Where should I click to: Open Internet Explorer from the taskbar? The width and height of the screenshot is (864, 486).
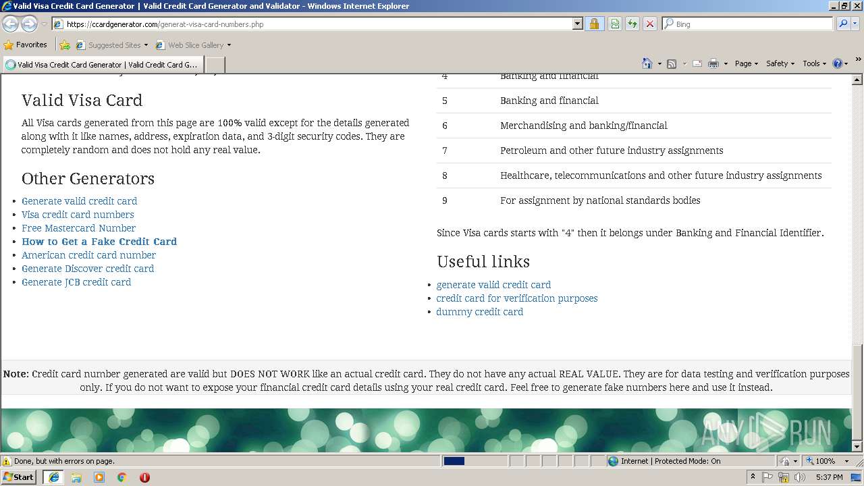53,477
